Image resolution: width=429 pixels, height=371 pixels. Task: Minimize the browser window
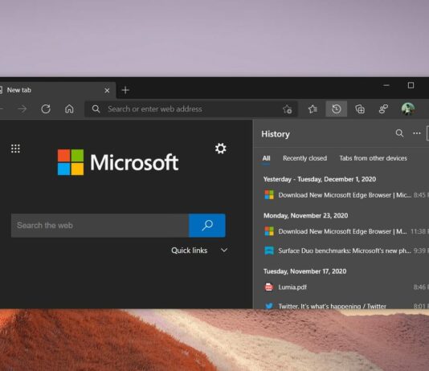click(x=386, y=85)
